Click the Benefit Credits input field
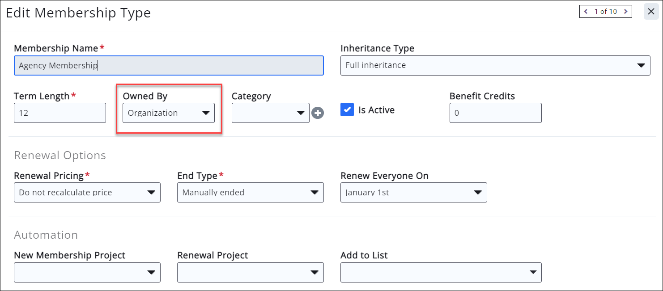The width and height of the screenshot is (663, 291). [x=495, y=113]
